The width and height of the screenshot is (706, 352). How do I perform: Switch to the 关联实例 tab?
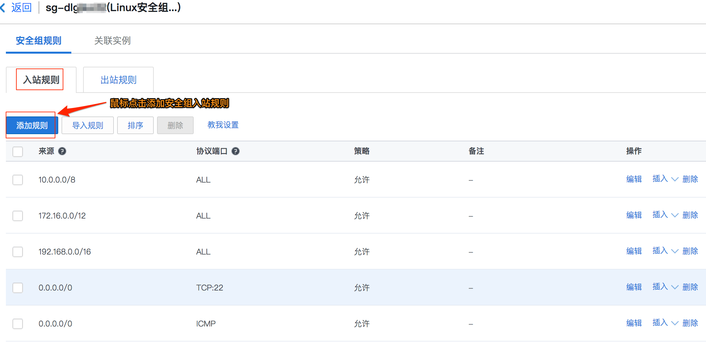tap(112, 41)
